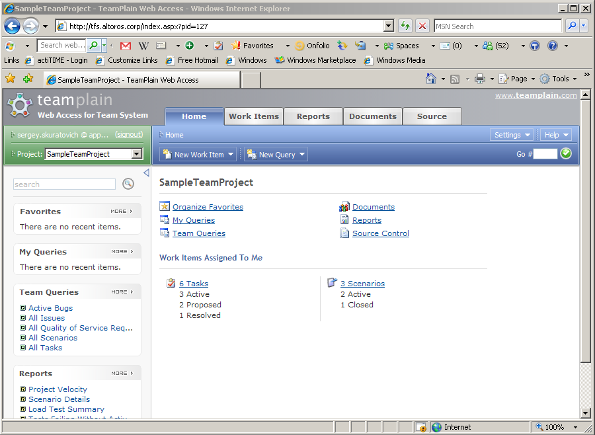Click the sidebar search input field
The image size is (595, 435).
pyautogui.click(x=64, y=184)
